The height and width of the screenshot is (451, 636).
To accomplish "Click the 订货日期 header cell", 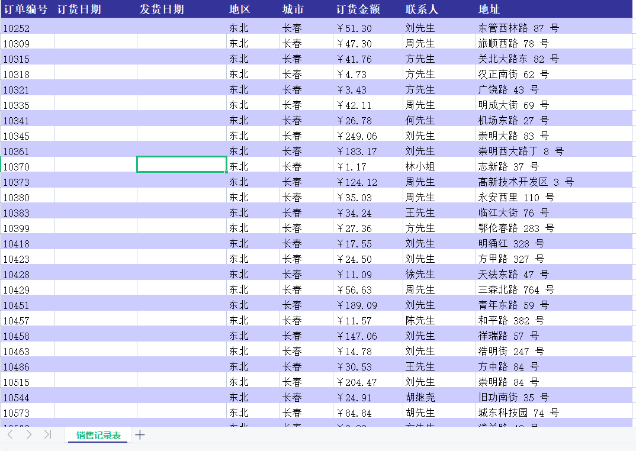I will (x=79, y=9).
